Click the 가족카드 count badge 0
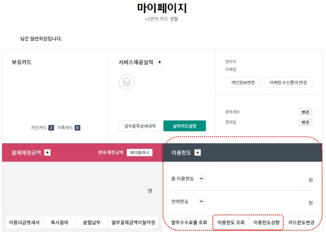Image resolution: width=326 pixels, height=232 pixels. [x=77, y=128]
